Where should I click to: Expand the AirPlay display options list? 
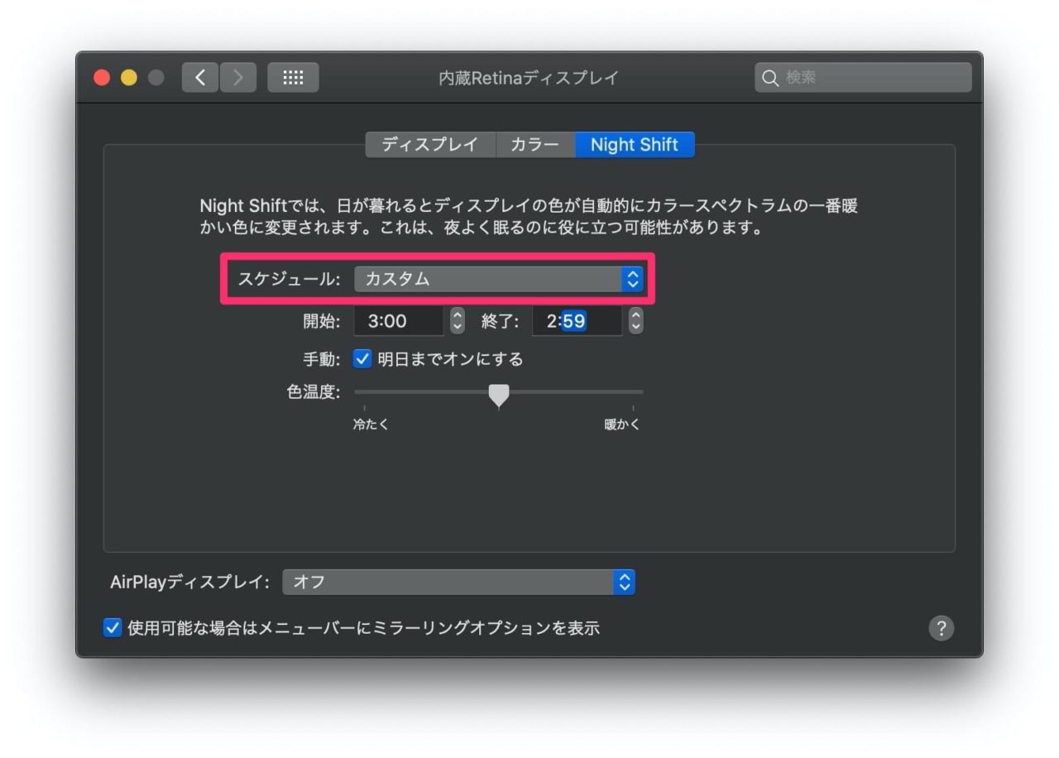point(625,582)
